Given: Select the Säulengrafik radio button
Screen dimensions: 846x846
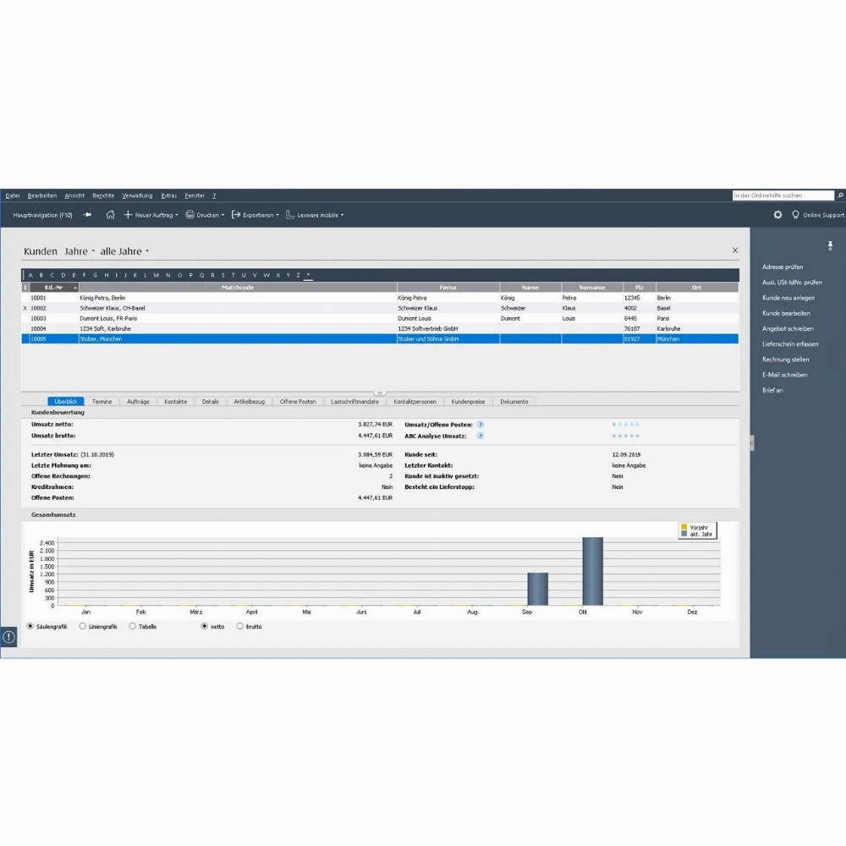Looking at the screenshot, I should pyautogui.click(x=30, y=626).
